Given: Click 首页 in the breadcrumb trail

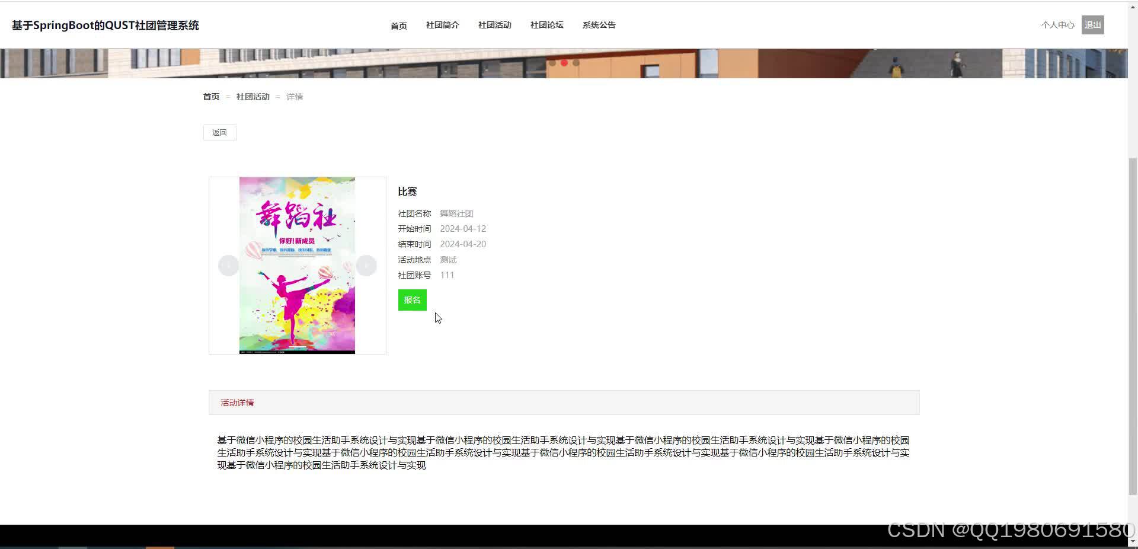Looking at the screenshot, I should tap(210, 97).
